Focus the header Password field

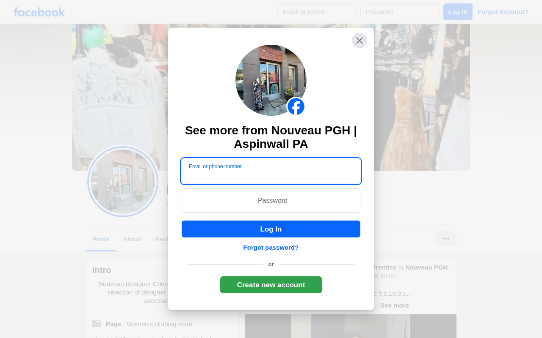(400, 12)
